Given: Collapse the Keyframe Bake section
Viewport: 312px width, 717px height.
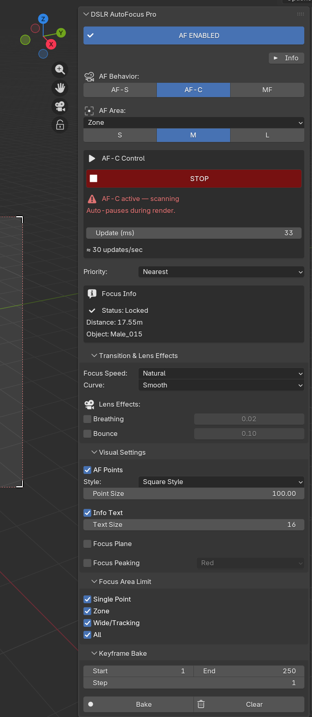Looking at the screenshot, I should click(94, 653).
